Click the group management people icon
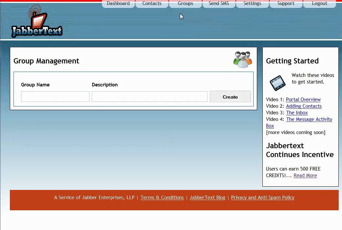The image size is (342, 230). 243,59
